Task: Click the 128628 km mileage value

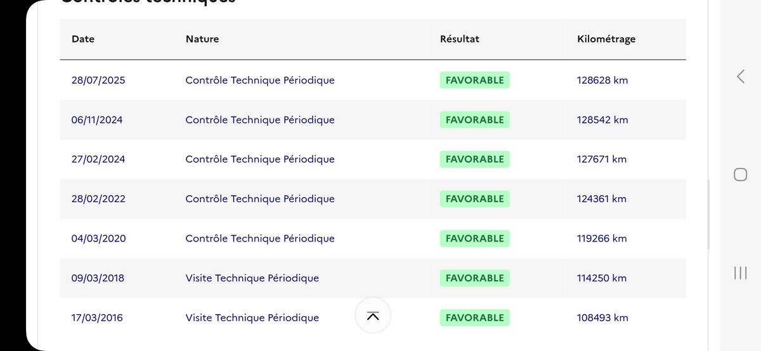Action: point(602,80)
